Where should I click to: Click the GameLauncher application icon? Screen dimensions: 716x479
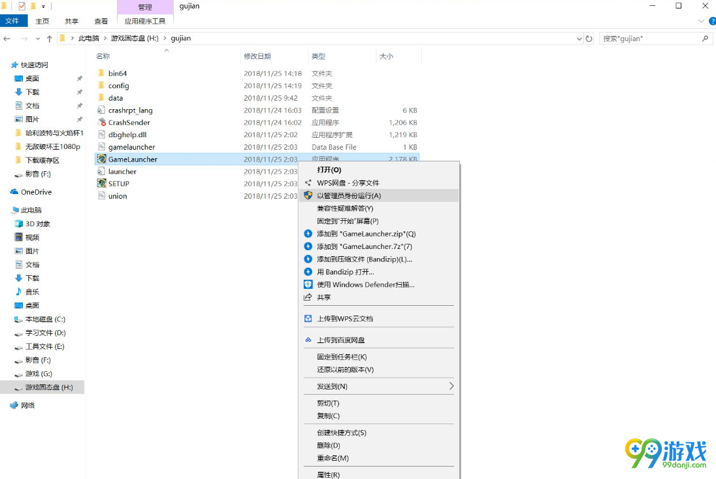coord(101,159)
